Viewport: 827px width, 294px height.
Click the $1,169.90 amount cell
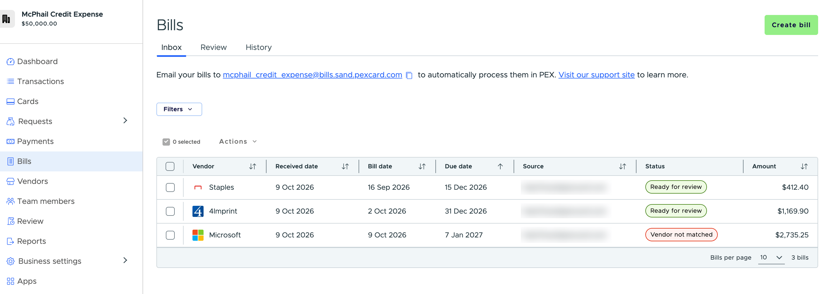pyautogui.click(x=793, y=211)
